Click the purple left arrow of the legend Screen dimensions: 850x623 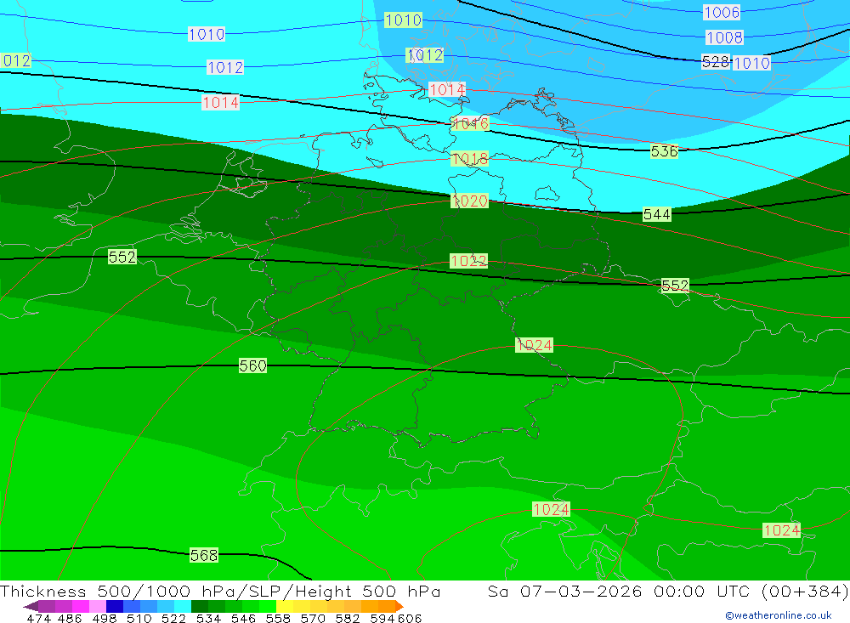(31, 606)
